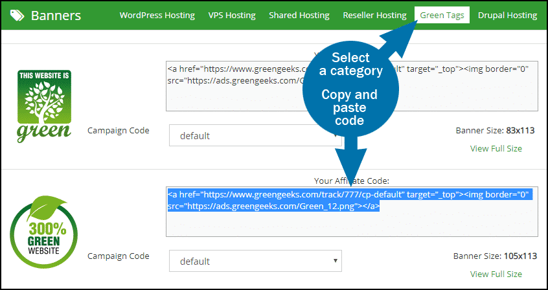Expand the second Campaign Code dropdown

(x=255, y=261)
